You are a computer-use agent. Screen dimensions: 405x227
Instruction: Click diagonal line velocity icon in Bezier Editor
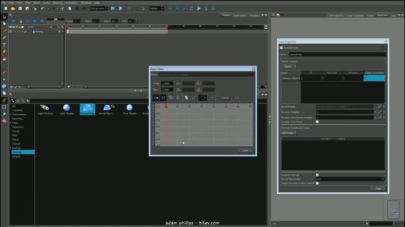pyautogui.click(x=201, y=98)
